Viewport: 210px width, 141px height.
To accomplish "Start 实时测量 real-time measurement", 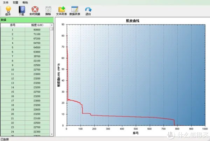I will [34, 9].
